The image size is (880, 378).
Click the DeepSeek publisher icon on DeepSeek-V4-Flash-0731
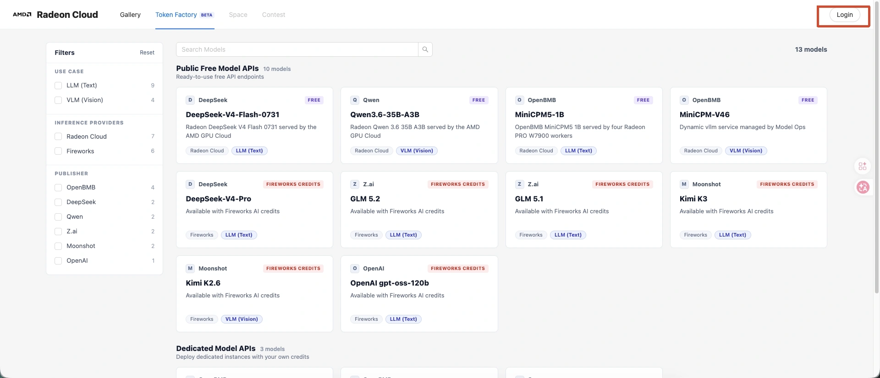tap(190, 100)
